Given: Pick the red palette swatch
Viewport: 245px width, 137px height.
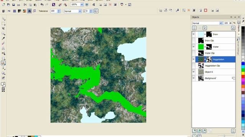Looking at the screenshot, I should coord(243,76).
